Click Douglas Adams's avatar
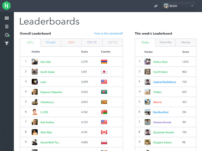Screen dimensions: 202x151 click(x=147, y=142)
